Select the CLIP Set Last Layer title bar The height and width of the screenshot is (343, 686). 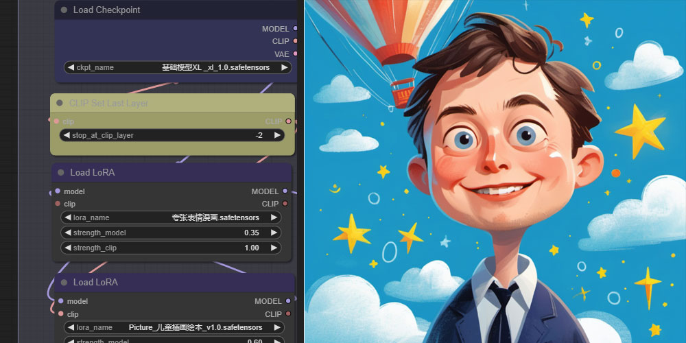172,104
